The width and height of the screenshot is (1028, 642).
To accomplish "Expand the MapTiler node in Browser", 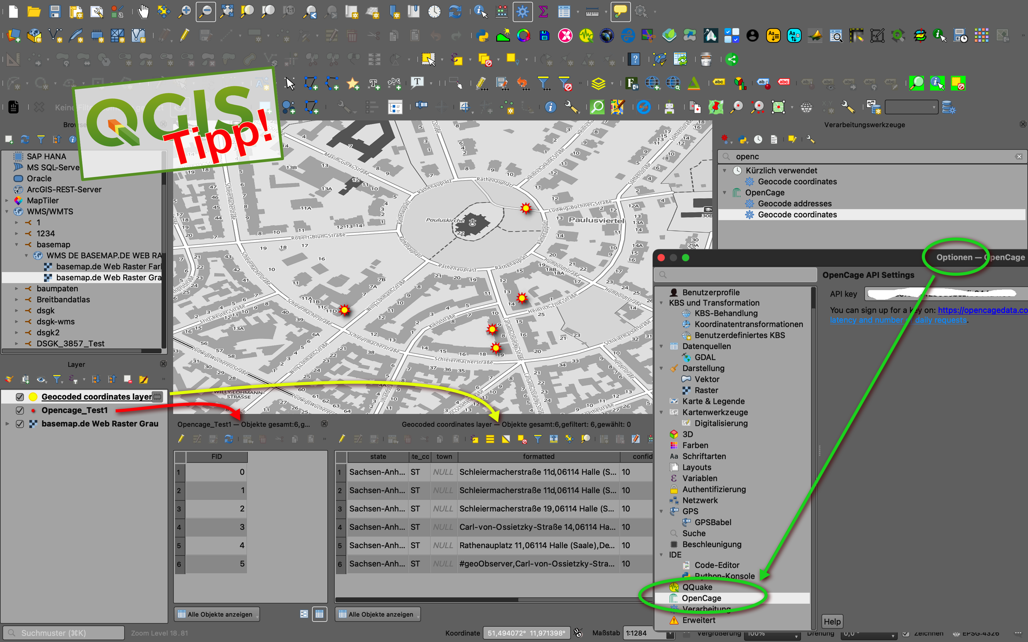I will [x=7, y=201].
